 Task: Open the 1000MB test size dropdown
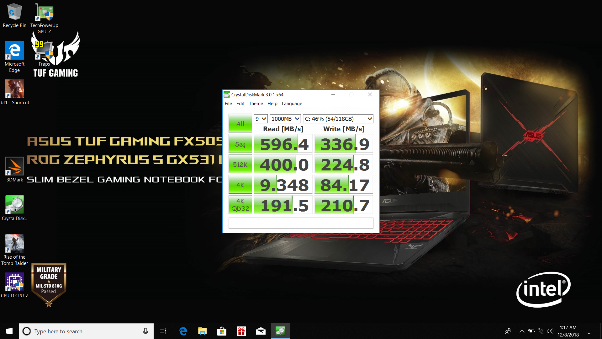285,119
